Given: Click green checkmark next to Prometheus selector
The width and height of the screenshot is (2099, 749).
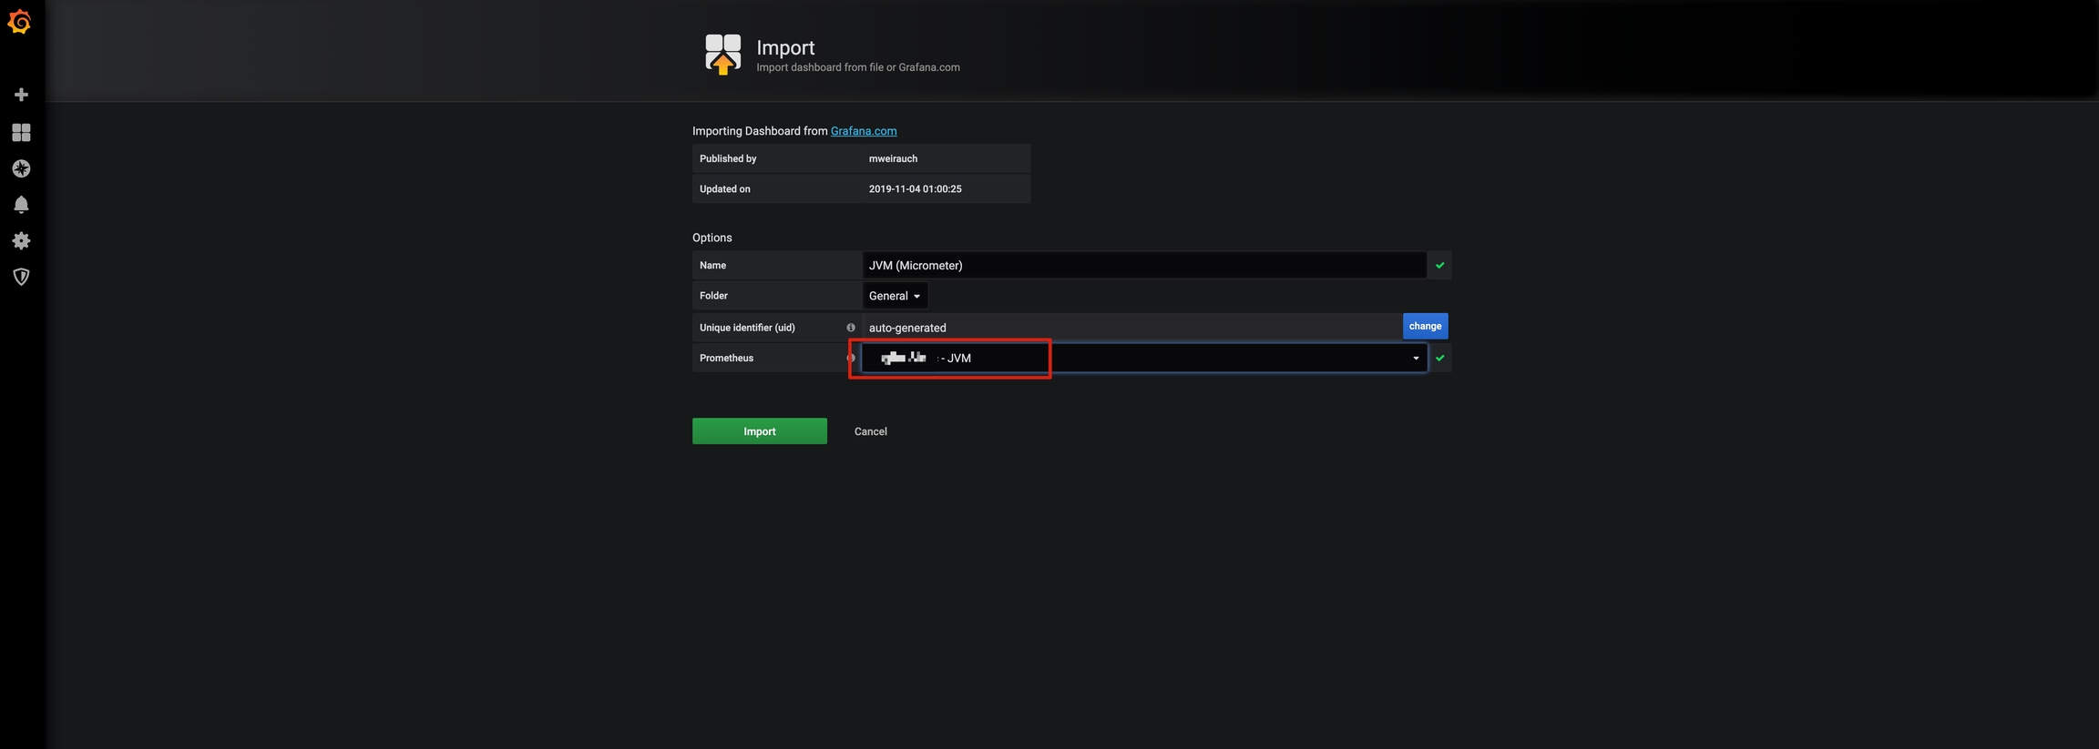Looking at the screenshot, I should pos(1439,359).
